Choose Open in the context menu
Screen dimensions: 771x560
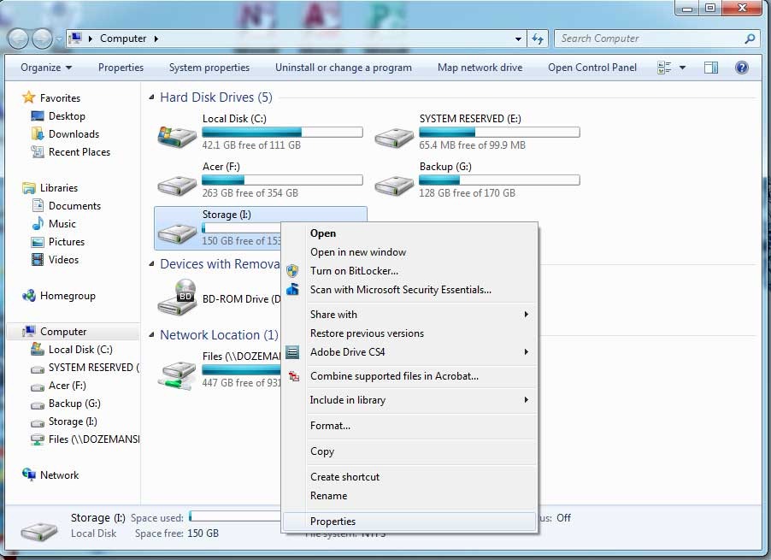(x=409, y=233)
